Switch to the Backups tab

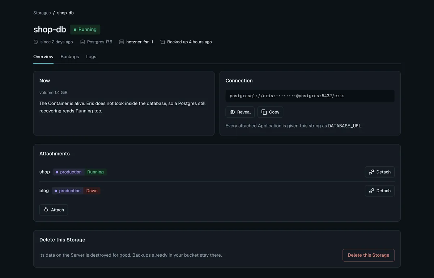(70, 57)
